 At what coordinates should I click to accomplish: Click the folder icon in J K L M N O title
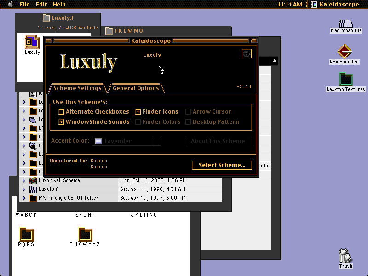point(109,31)
